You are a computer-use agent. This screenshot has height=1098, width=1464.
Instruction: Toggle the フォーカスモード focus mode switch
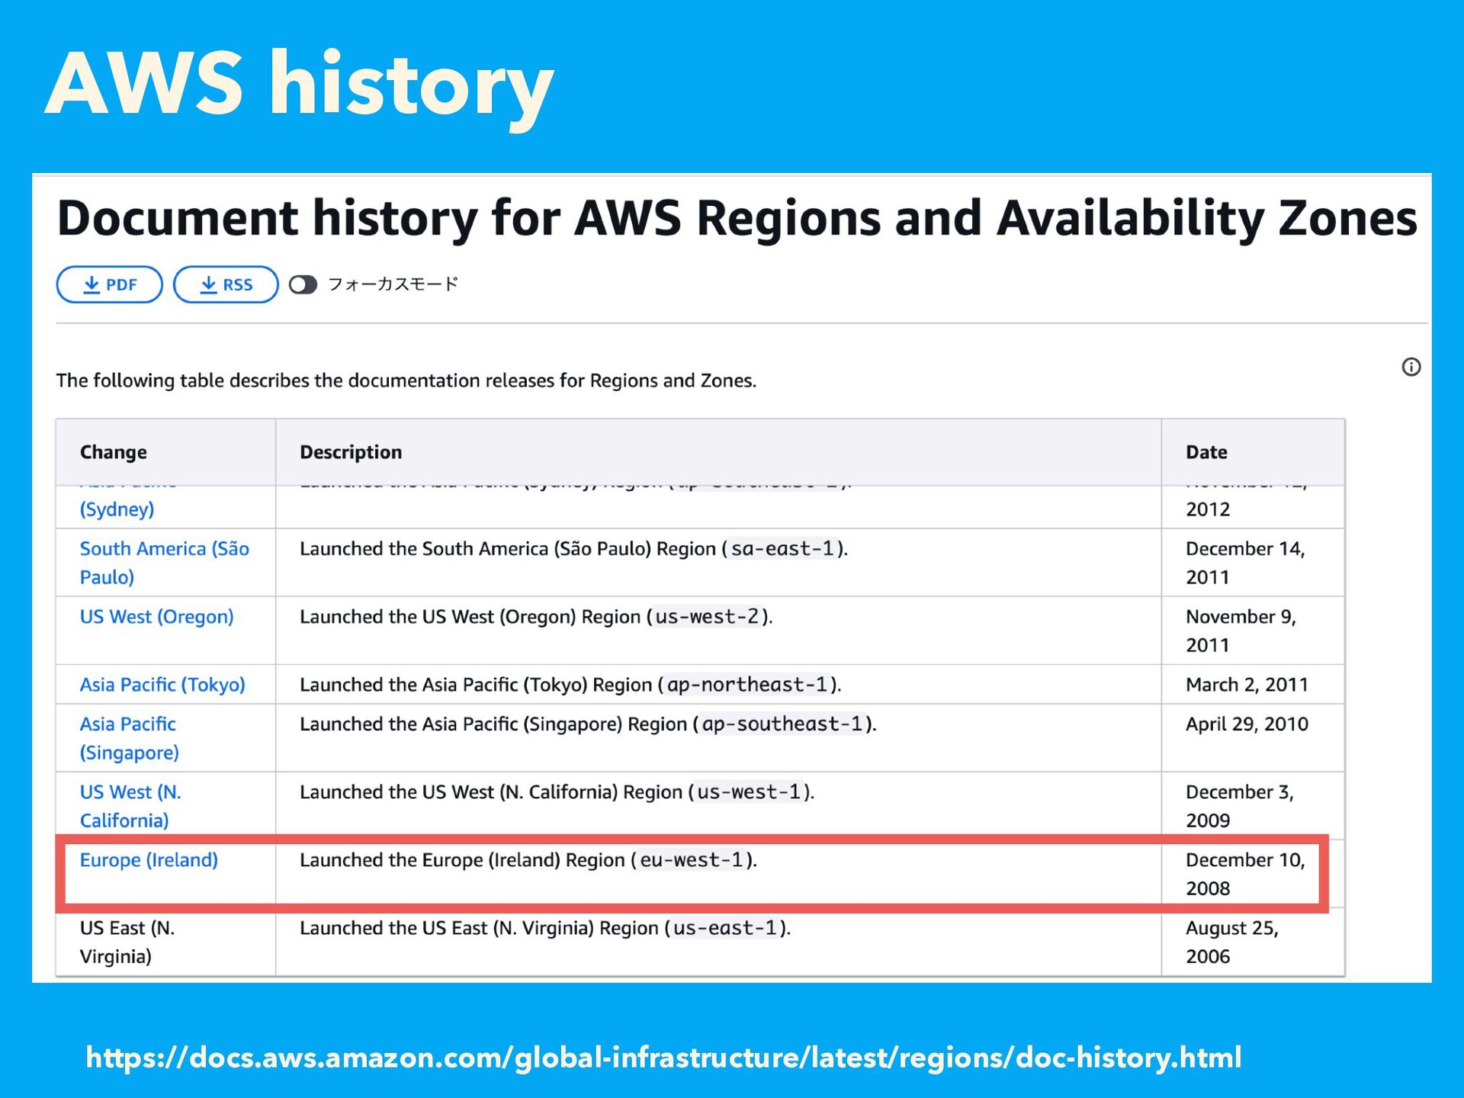(303, 284)
